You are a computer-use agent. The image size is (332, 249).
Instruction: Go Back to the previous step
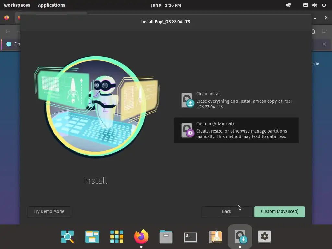[227, 211]
